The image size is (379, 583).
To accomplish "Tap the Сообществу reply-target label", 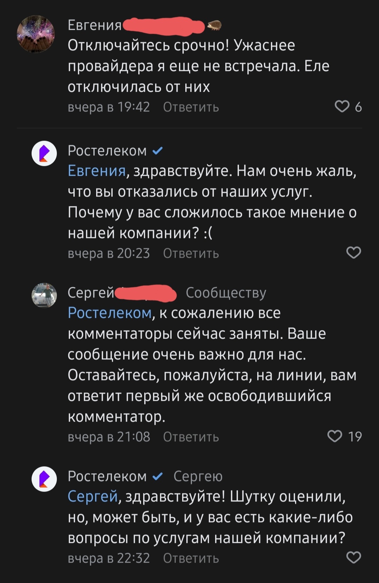I will [226, 293].
